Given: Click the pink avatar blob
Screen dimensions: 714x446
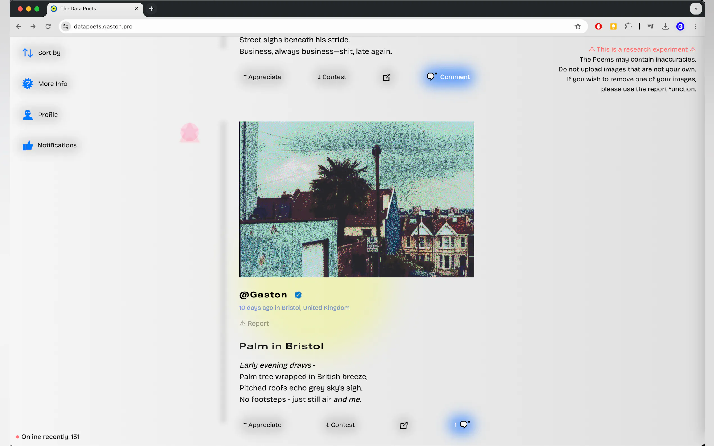Looking at the screenshot, I should point(189,133).
